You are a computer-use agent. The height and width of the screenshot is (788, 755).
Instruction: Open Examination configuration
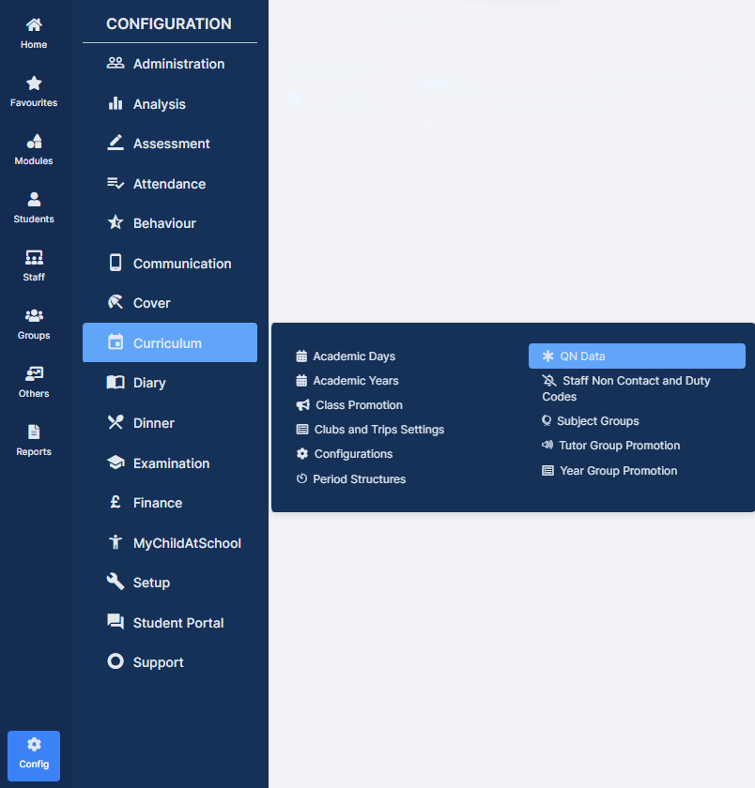click(x=170, y=463)
